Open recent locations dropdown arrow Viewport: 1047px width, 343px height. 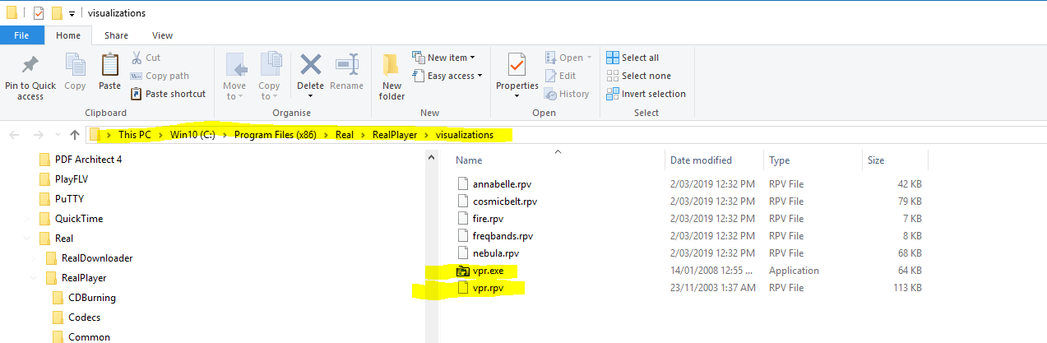pos(58,135)
